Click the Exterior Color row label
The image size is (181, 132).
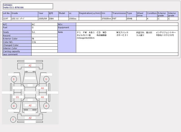(x=17, y=39)
